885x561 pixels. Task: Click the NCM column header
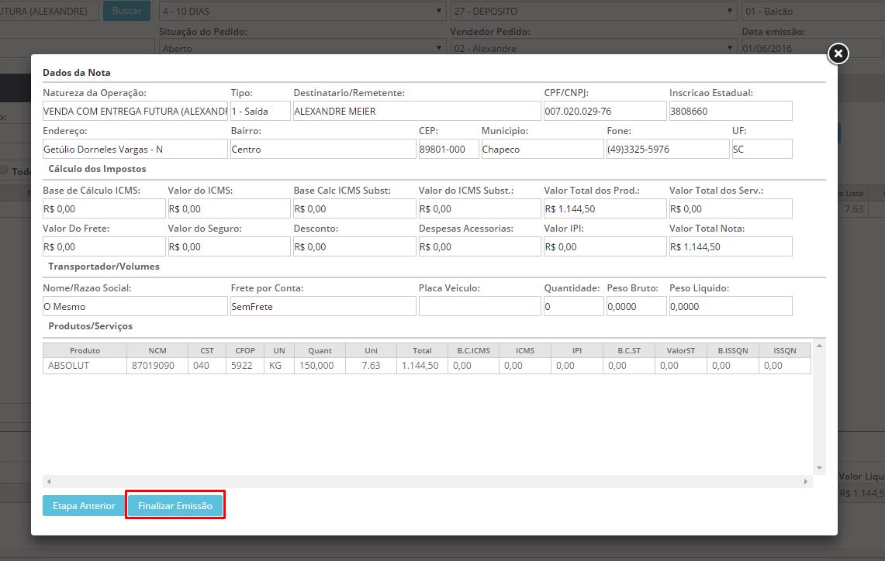pyautogui.click(x=157, y=350)
